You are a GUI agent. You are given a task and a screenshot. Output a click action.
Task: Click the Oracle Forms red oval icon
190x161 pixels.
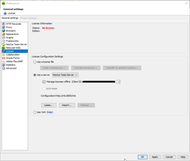pyautogui.click(x=4, y=58)
